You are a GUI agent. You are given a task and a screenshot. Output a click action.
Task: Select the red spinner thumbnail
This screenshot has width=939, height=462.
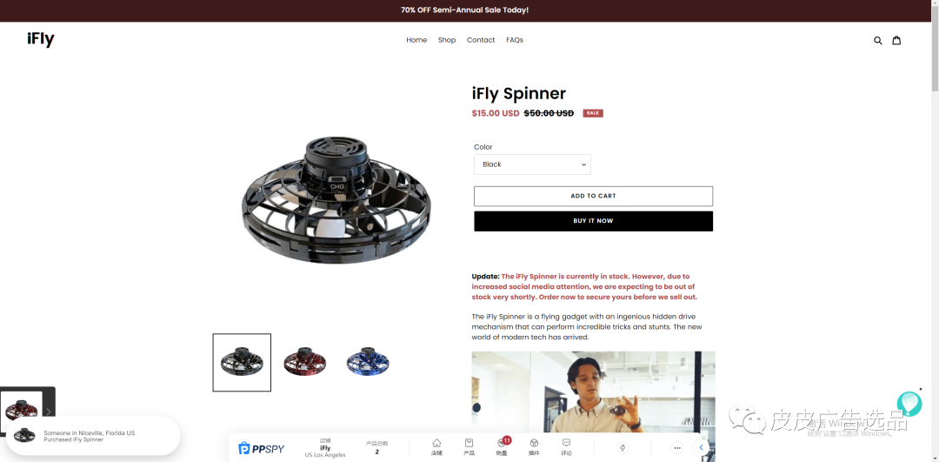pos(305,362)
